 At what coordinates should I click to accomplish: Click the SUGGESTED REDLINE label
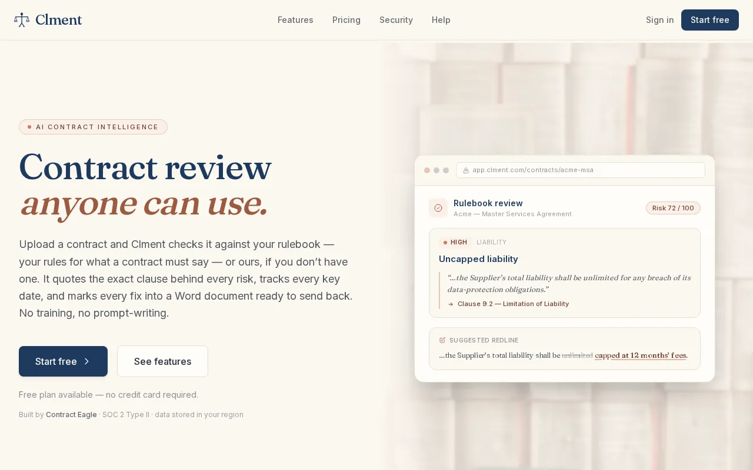484,340
